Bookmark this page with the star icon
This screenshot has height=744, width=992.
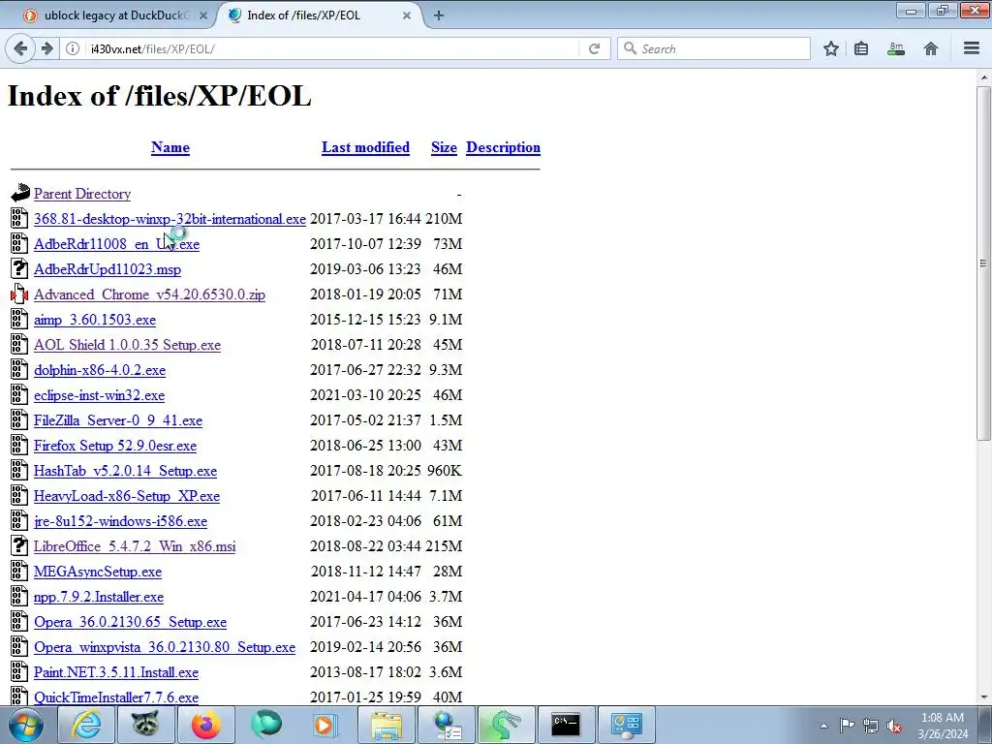[x=831, y=48]
